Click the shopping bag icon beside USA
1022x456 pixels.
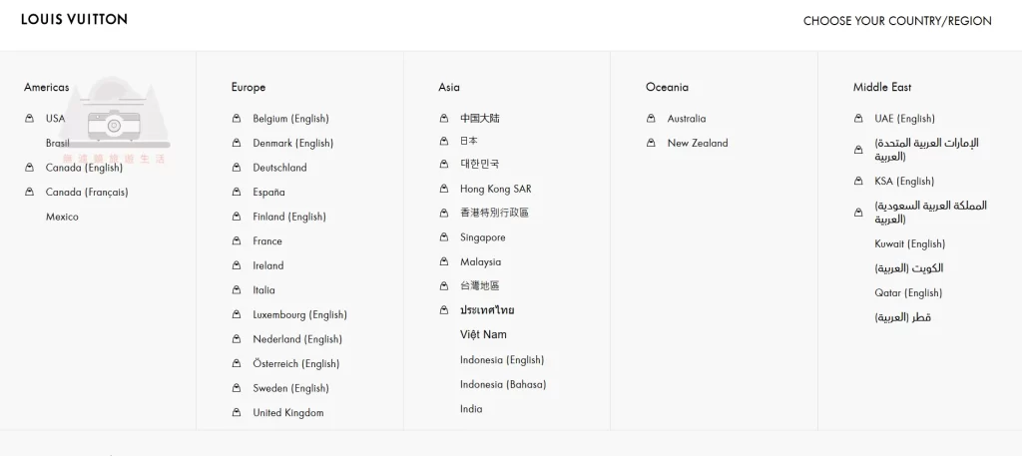pyautogui.click(x=30, y=119)
